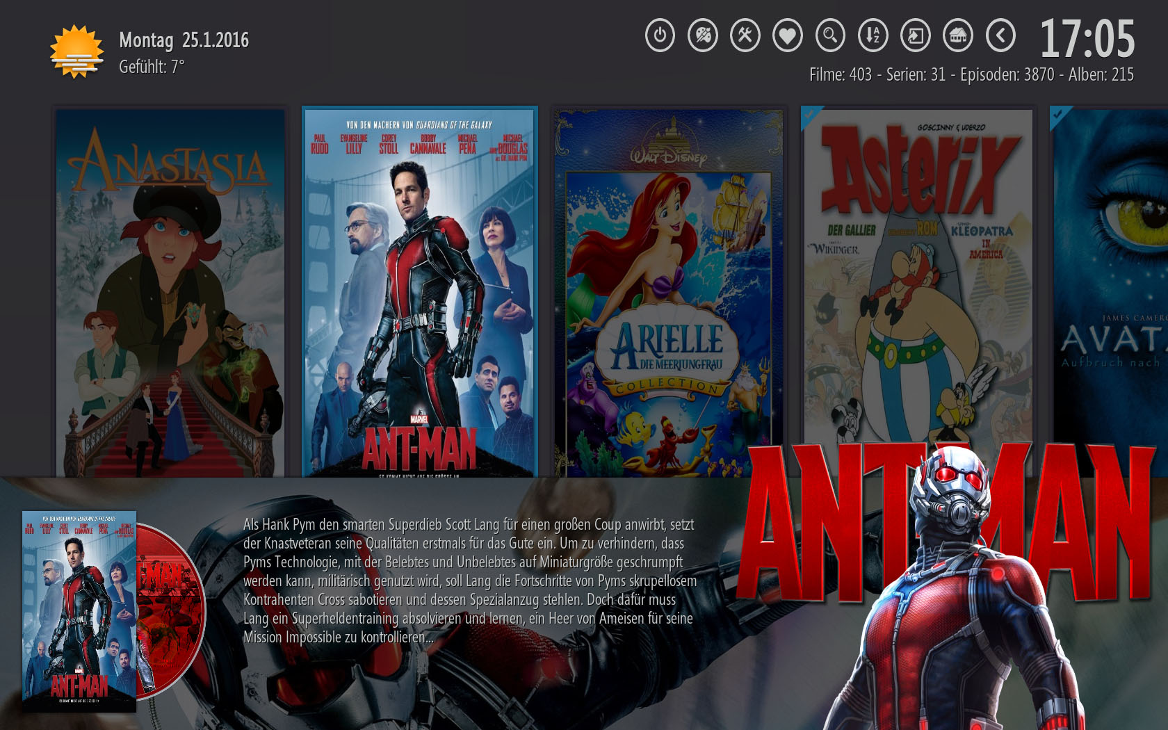
Task: Select the Ant-Man poster in the row
Action: click(420, 291)
